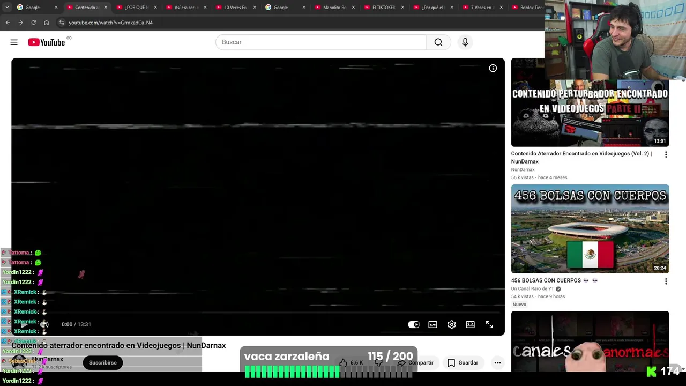Image resolution: width=686 pixels, height=386 pixels.
Task: Open Contenido Perturbador Parte II thumbnail
Action: [x=590, y=102]
